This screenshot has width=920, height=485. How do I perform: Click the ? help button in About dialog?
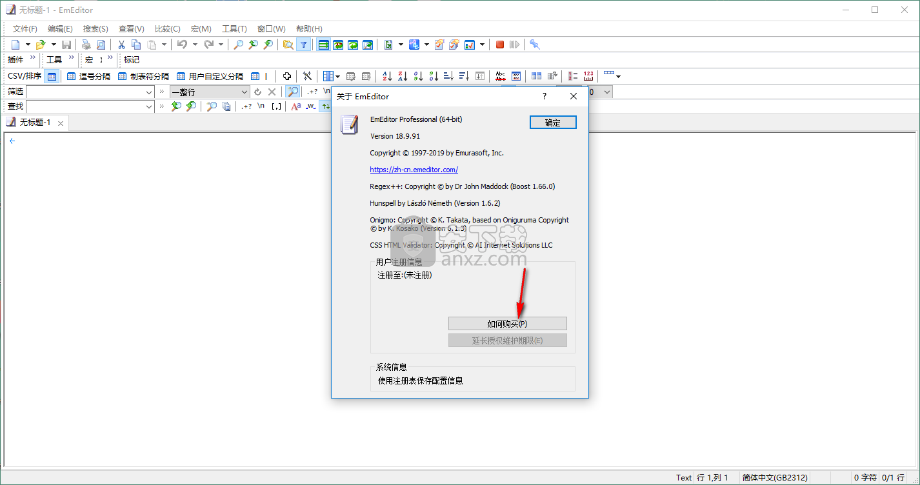coord(545,96)
